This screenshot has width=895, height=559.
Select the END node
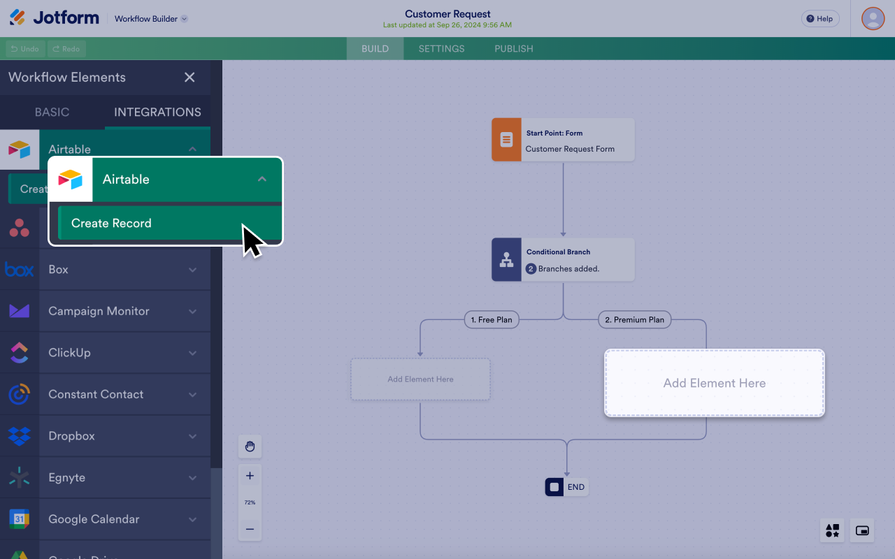coord(566,487)
